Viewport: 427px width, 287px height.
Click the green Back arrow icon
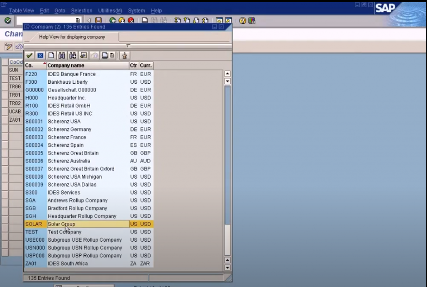[x=113, y=20]
